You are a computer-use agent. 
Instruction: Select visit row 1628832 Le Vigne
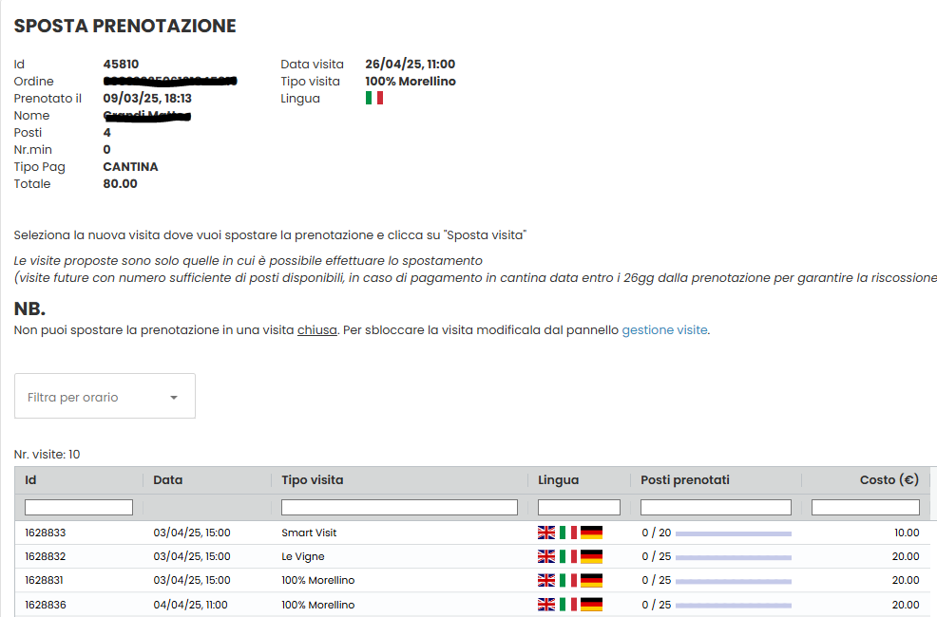(472, 556)
